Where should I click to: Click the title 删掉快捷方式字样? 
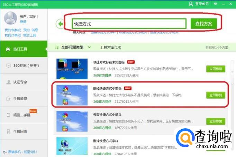click(106, 141)
